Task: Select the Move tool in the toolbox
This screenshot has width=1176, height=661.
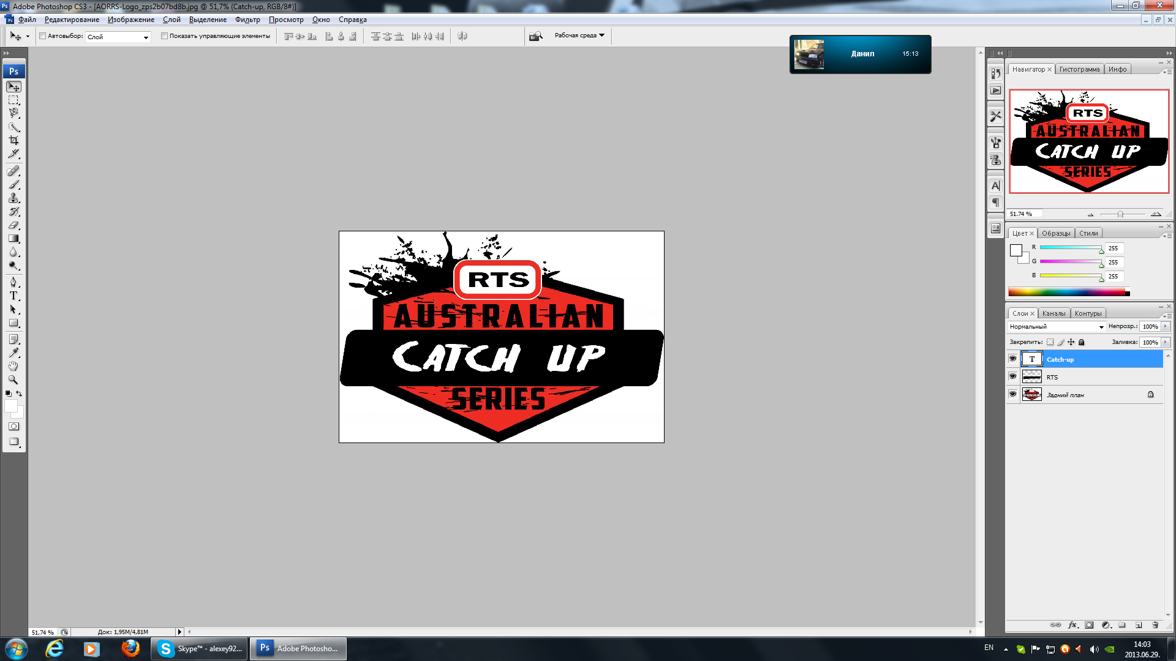Action: tap(13, 87)
